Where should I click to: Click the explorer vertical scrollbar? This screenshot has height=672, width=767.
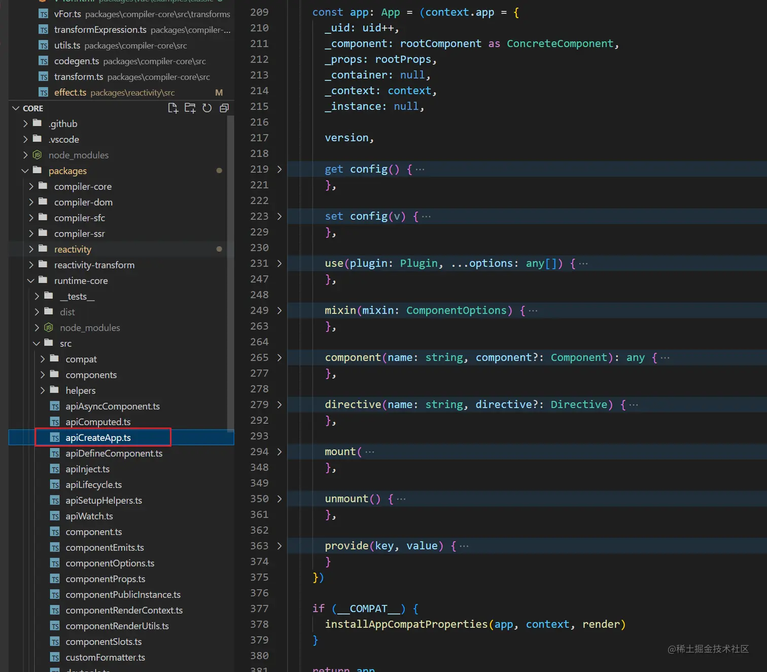pyautogui.click(x=230, y=274)
